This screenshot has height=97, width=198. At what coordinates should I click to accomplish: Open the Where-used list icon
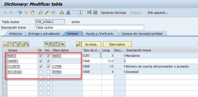pos(53,13)
